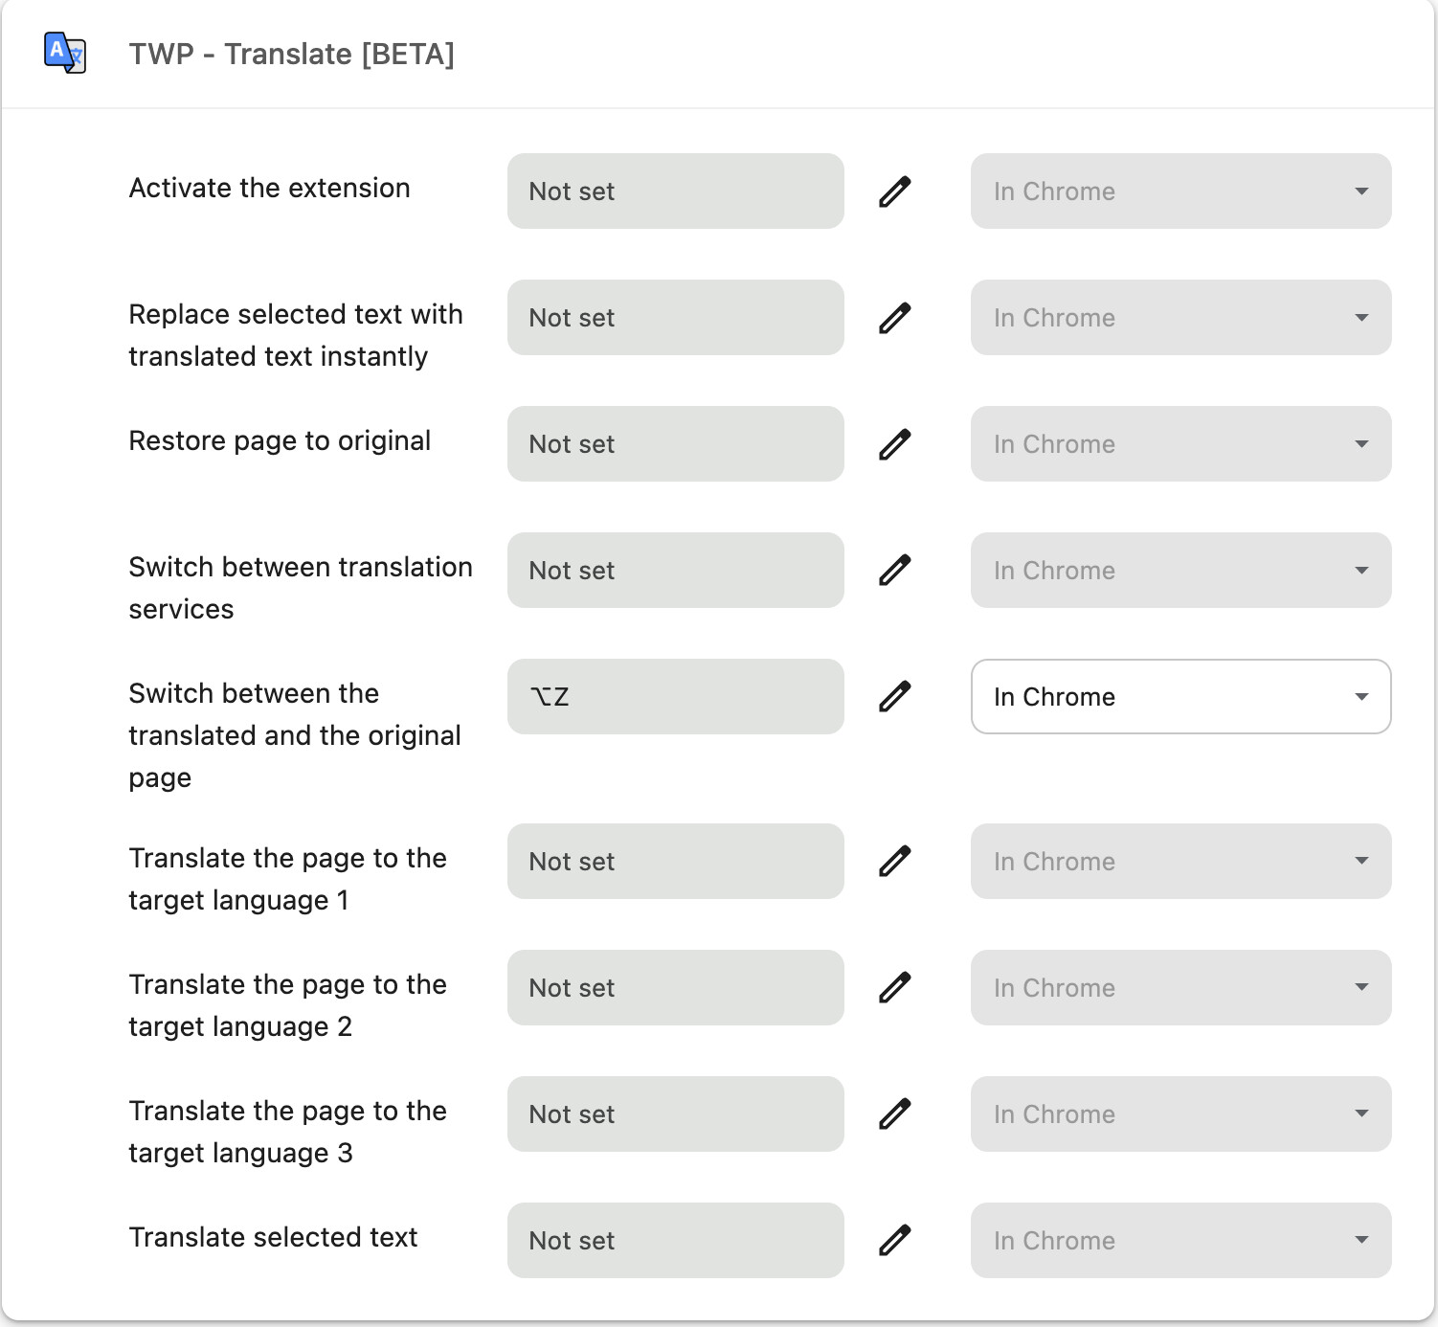Edit shortcut for Switch between translation services
1438x1327 pixels.
click(x=894, y=571)
